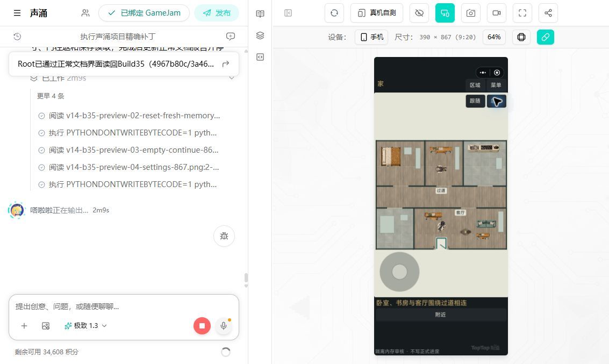
Task: Select the 区域 tab in game
Action: pyautogui.click(x=475, y=85)
